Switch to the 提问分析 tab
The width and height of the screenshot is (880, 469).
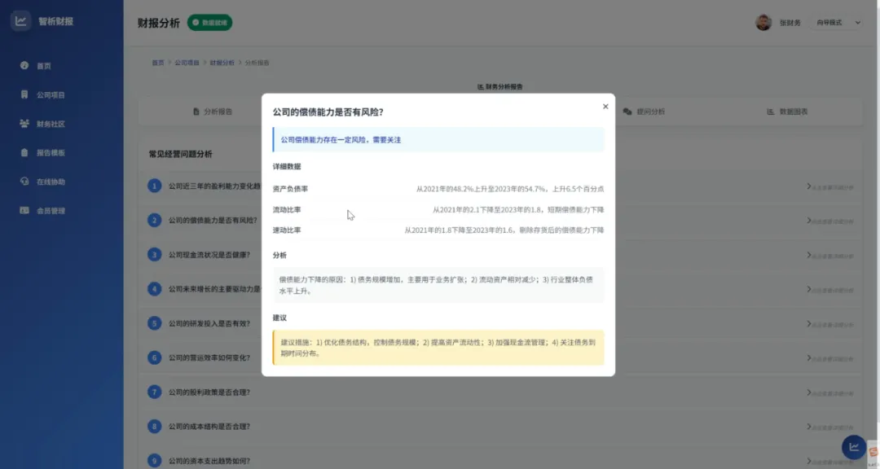[644, 112]
